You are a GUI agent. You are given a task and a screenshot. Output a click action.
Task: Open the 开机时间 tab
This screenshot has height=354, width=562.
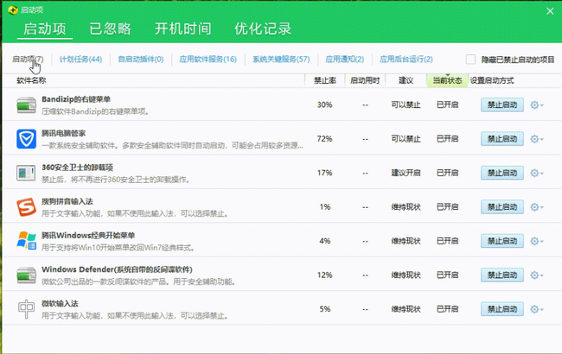(x=183, y=28)
